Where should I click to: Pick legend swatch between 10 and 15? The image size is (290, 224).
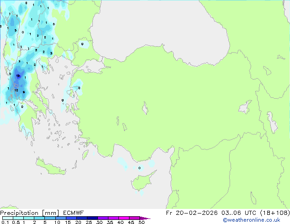(x=60, y=218)
